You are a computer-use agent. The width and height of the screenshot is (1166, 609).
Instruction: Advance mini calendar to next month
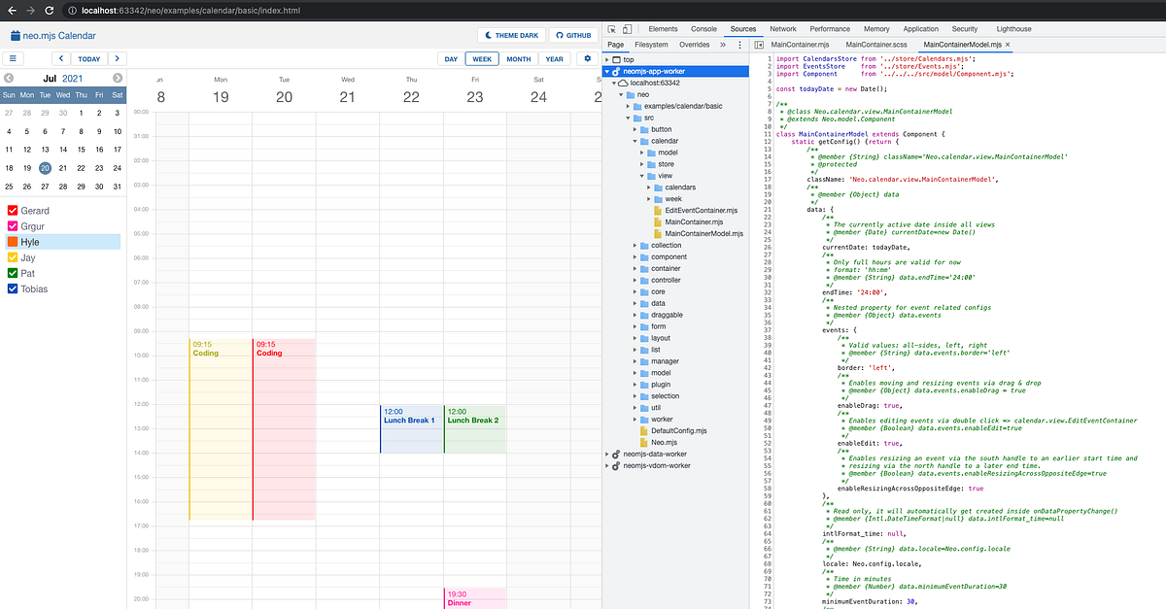pyautogui.click(x=118, y=78)
